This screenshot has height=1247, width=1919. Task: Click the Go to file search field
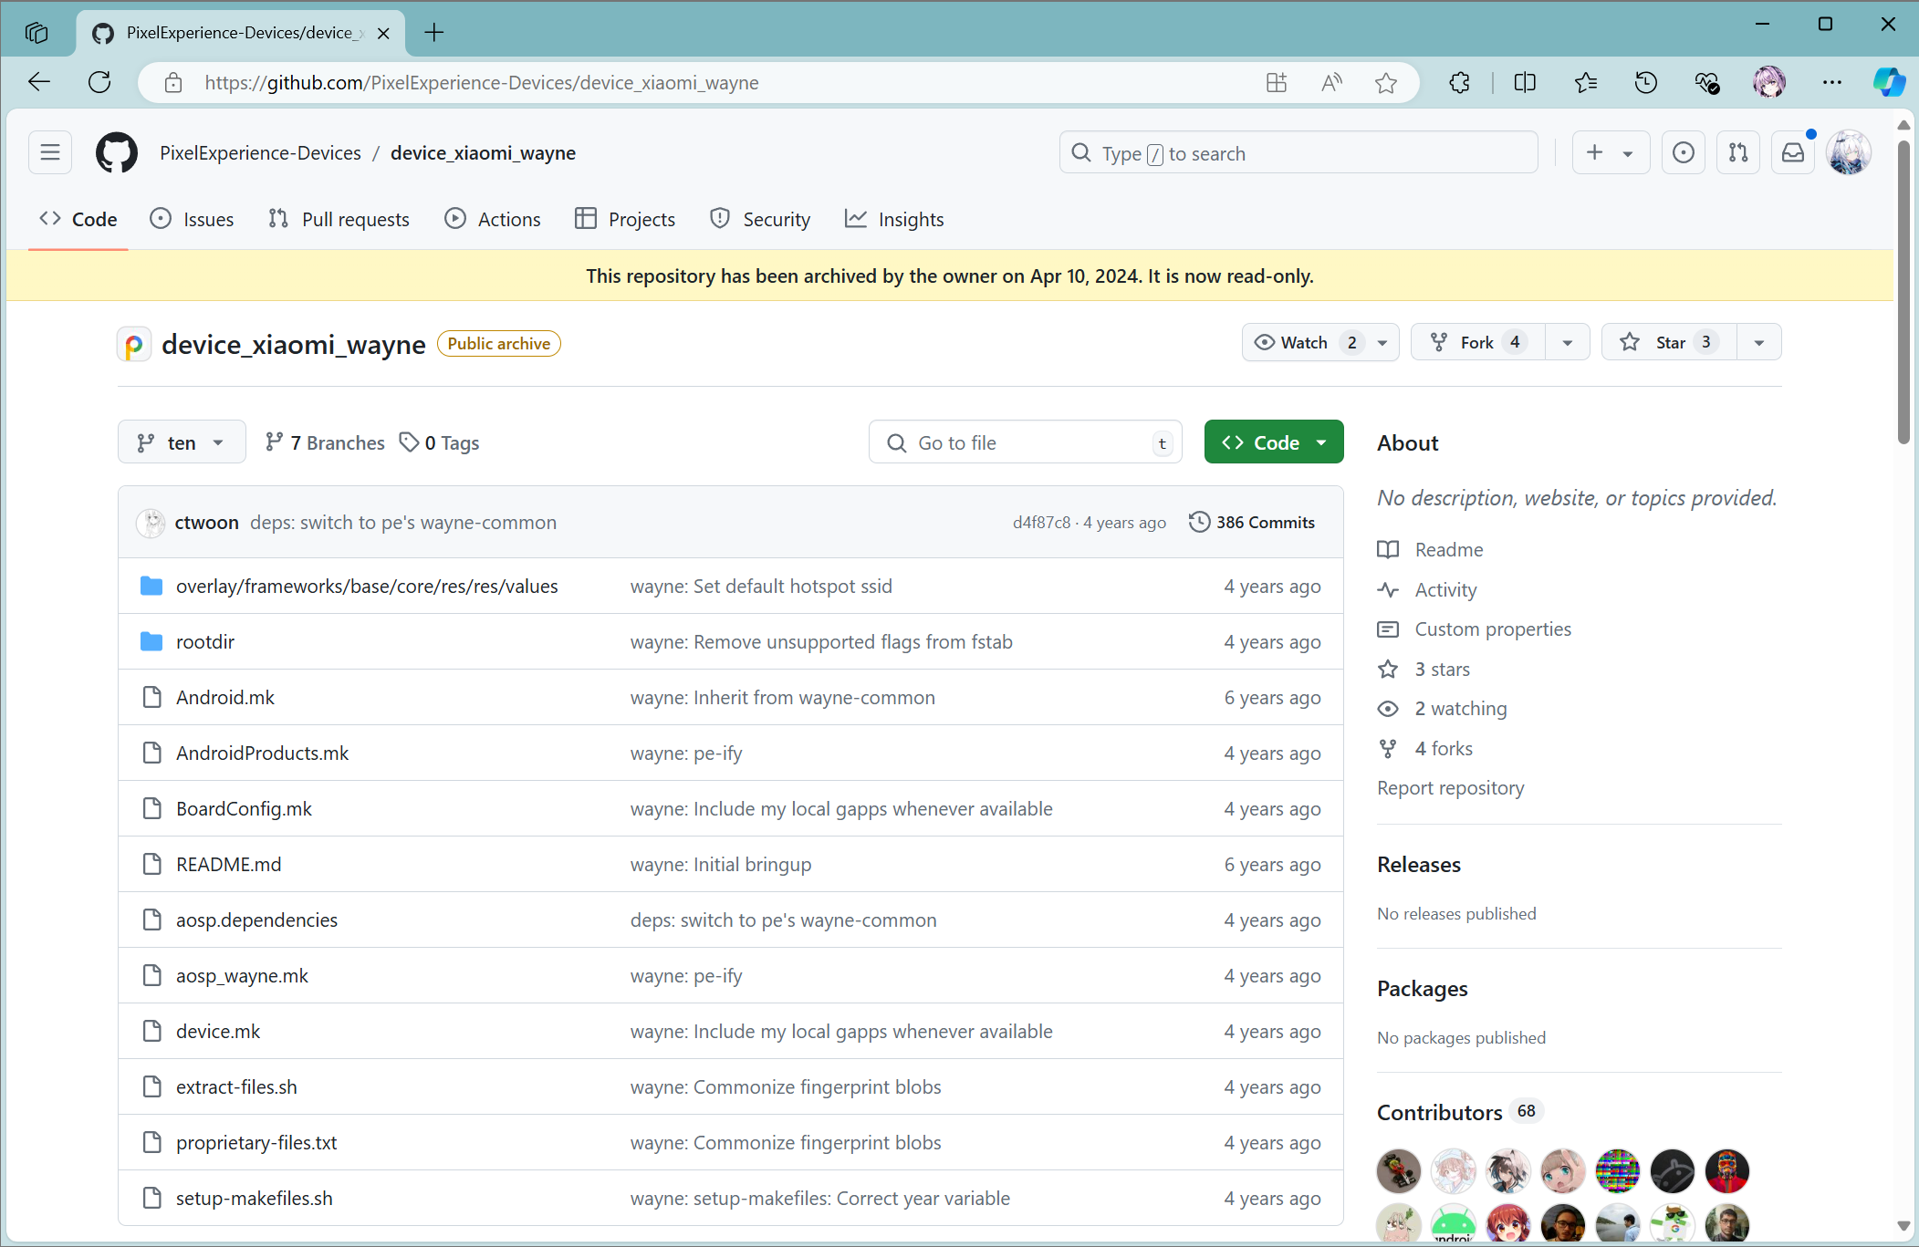pos(1025,442)
